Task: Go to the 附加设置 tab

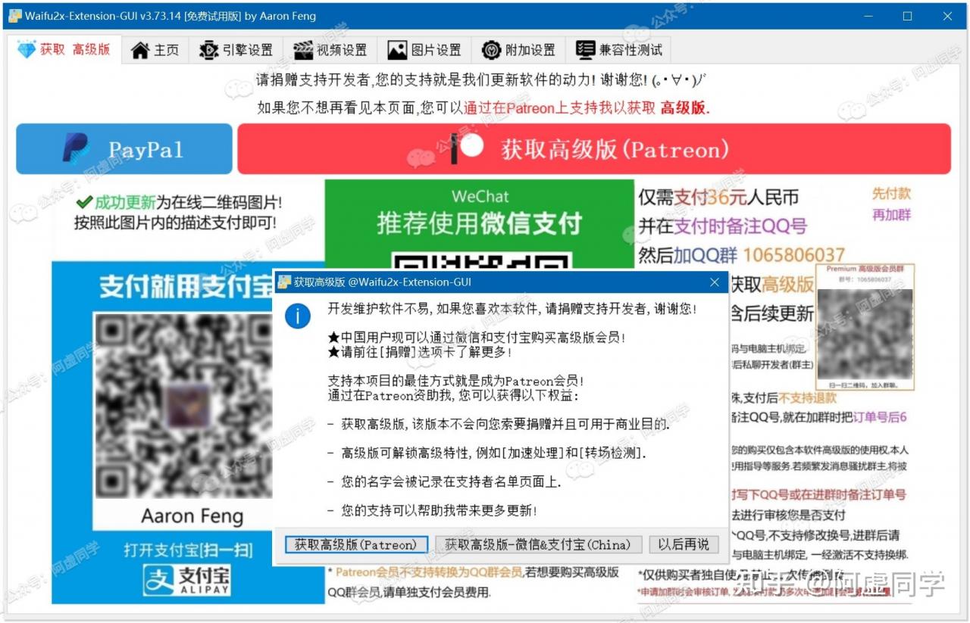Action: click(x=518, y=51)
